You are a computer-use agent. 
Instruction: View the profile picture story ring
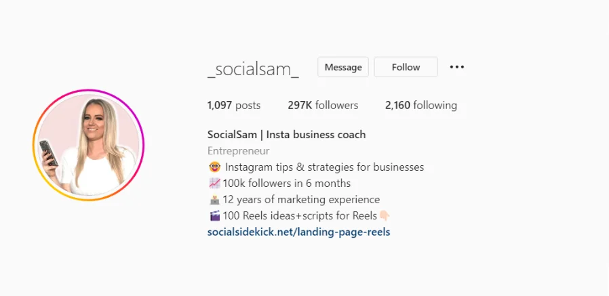[88, 145]
